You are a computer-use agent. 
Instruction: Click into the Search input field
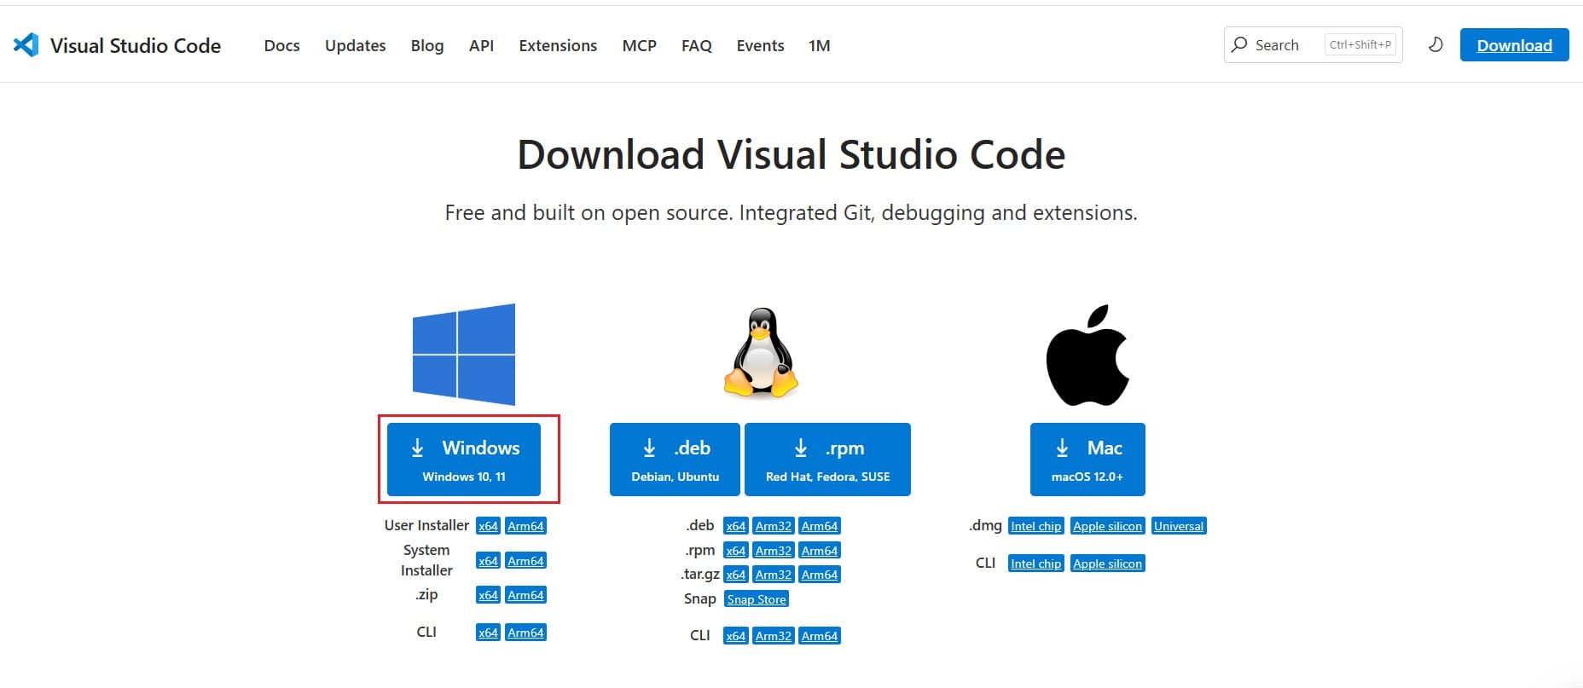click(x=1313, y=44)
